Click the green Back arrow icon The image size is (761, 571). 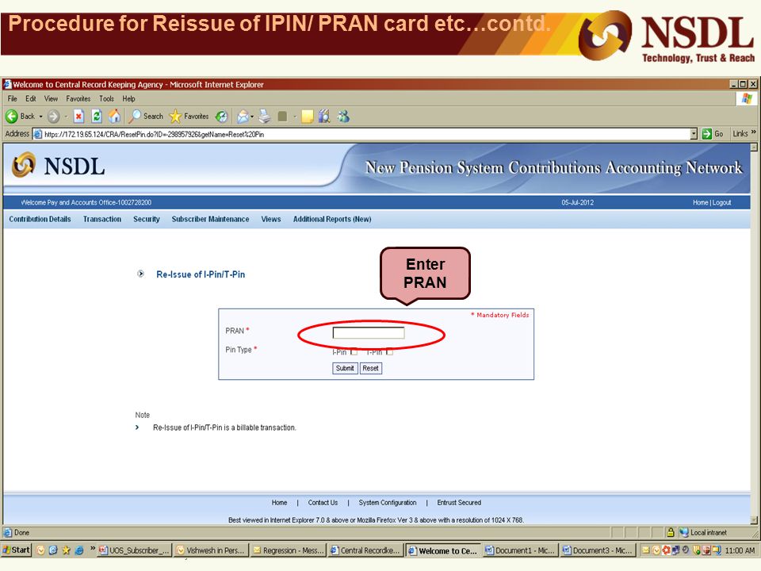(12, 117)
